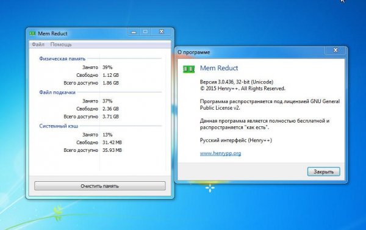The height and width of the screenshot is (230, 366).
Task: Click the Русский интерфейс (Henry++) line
Action: pyautogui.click(x=236, y=140)
